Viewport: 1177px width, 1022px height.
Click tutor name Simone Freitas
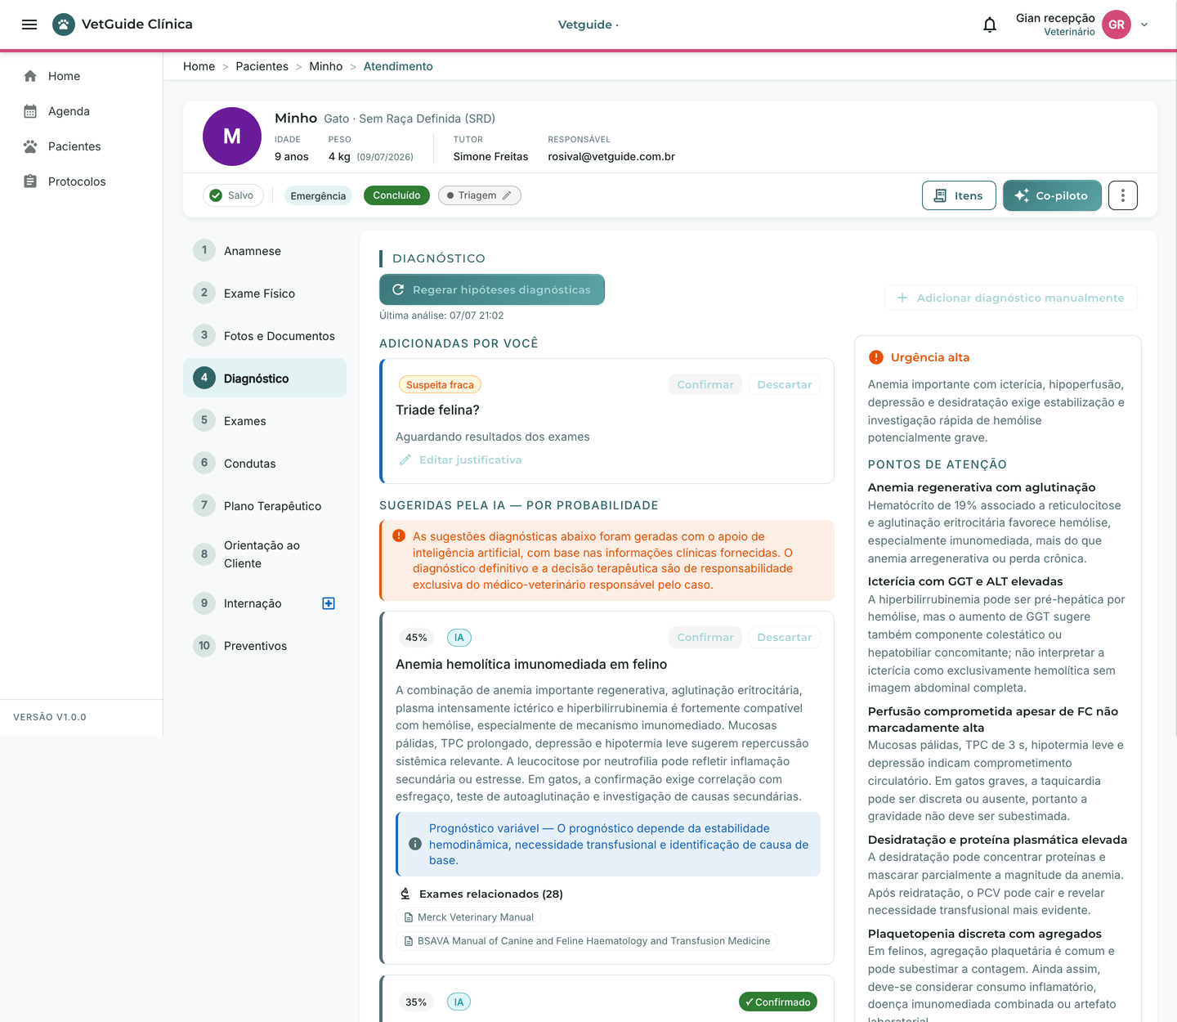coord(490,157)
